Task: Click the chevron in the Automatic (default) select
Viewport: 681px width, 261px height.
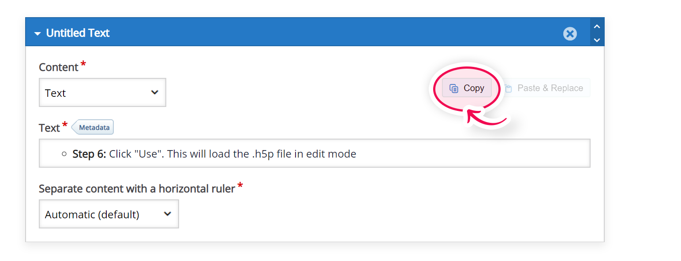Action: coord(167,214)
